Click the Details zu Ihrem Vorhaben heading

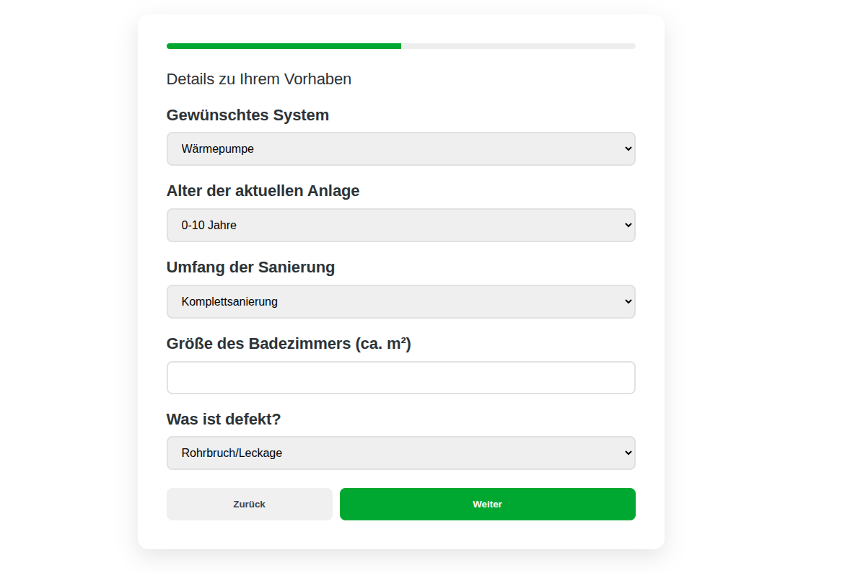coord(259,79)
